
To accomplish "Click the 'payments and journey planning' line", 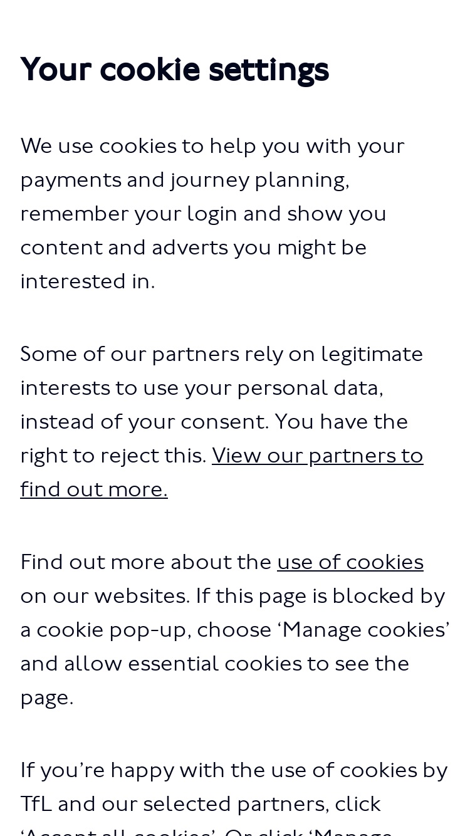I will (x=184, y=180).
